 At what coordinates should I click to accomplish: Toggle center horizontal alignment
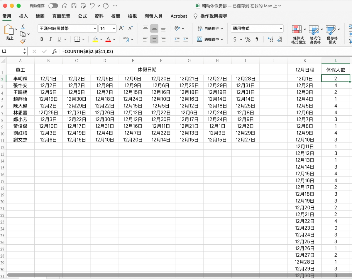click(x=154, y=39)
